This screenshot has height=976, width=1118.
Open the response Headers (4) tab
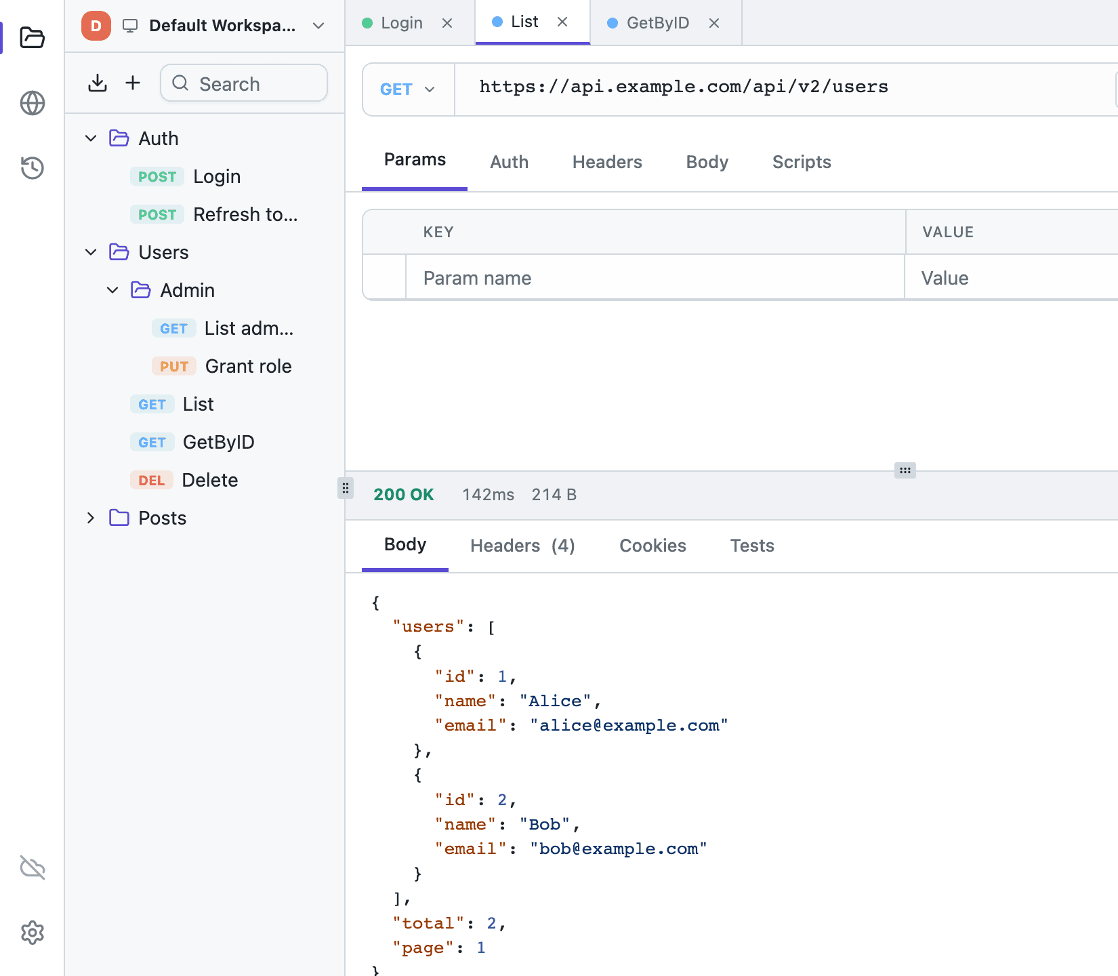click(522, 546)
